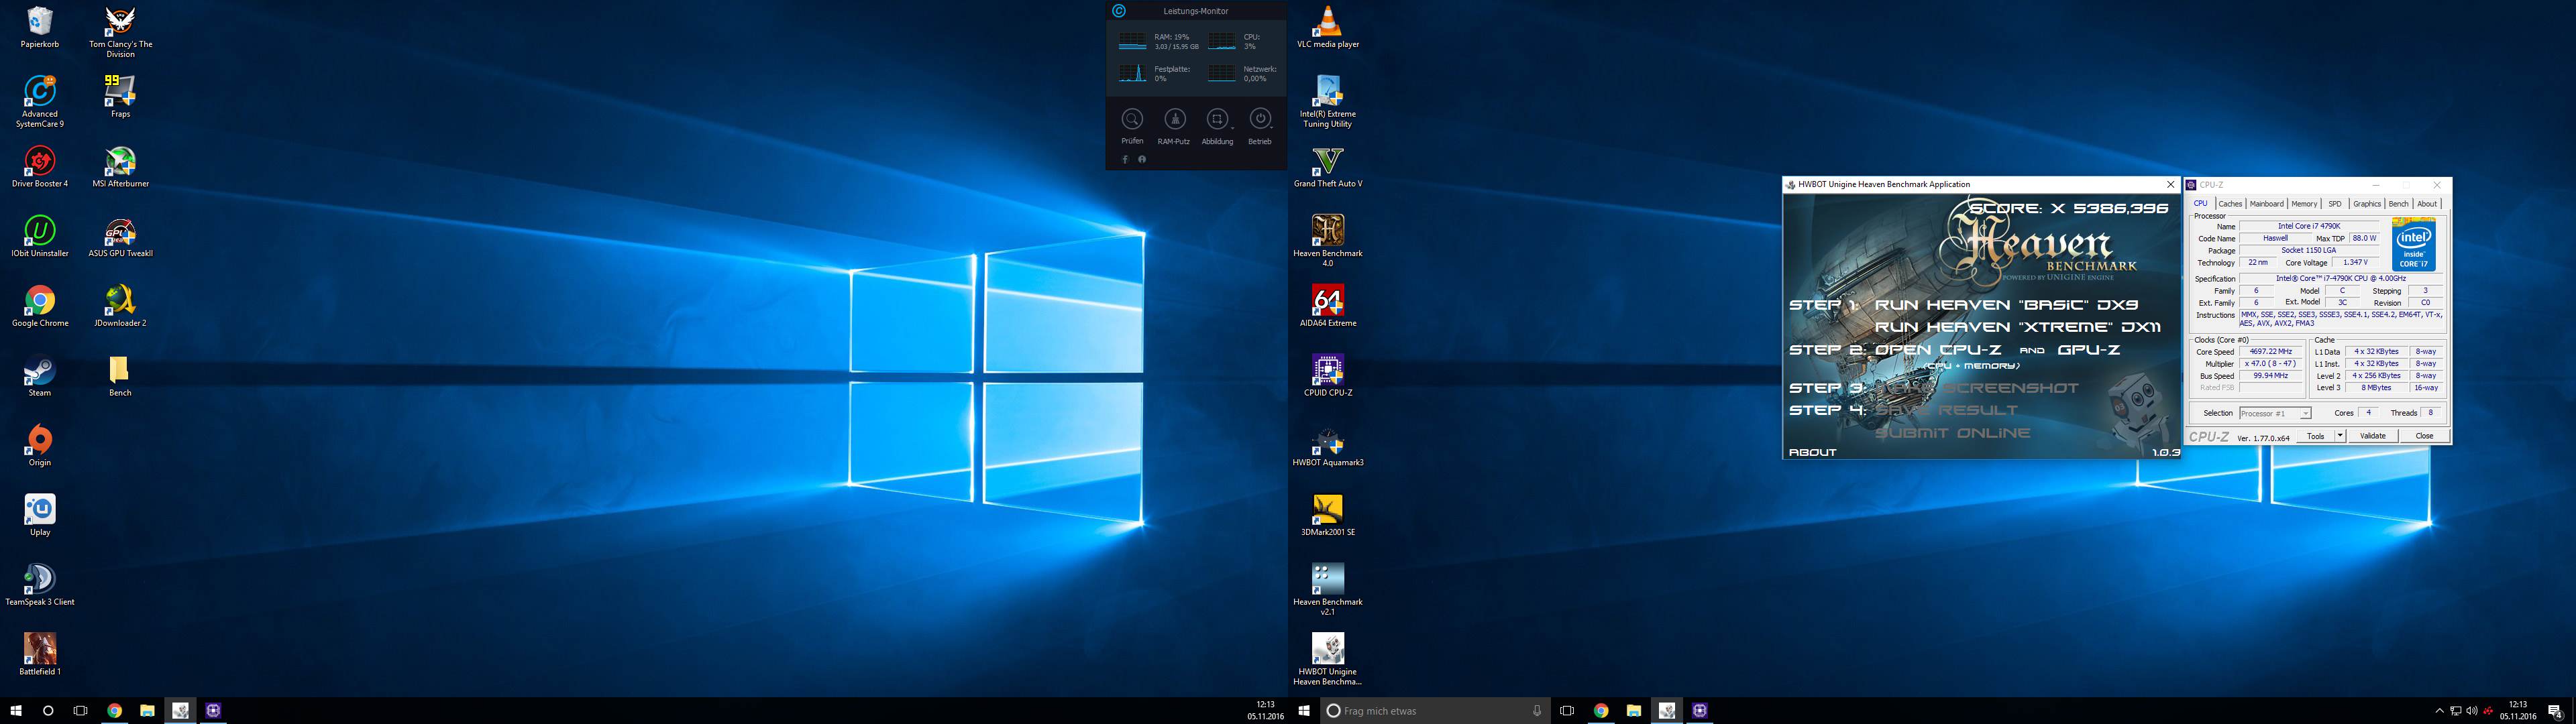Image resolution: width=2576 pixels, height=724 pixels.
Task: Open the Papierkorb recycle bin desktop icon
Action: [40, 27]
